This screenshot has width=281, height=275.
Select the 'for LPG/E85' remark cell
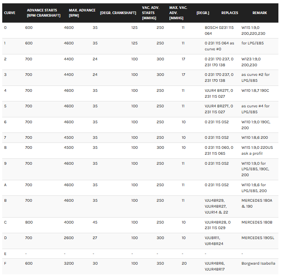(252, 43)
